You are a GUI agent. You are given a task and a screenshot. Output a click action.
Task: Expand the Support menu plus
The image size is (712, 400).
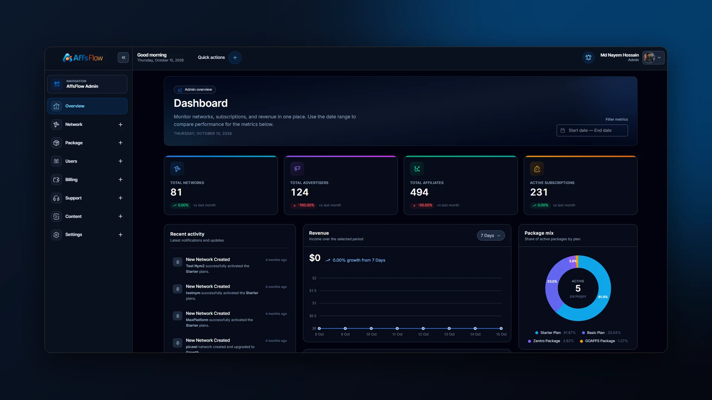[x=121, y=198]
